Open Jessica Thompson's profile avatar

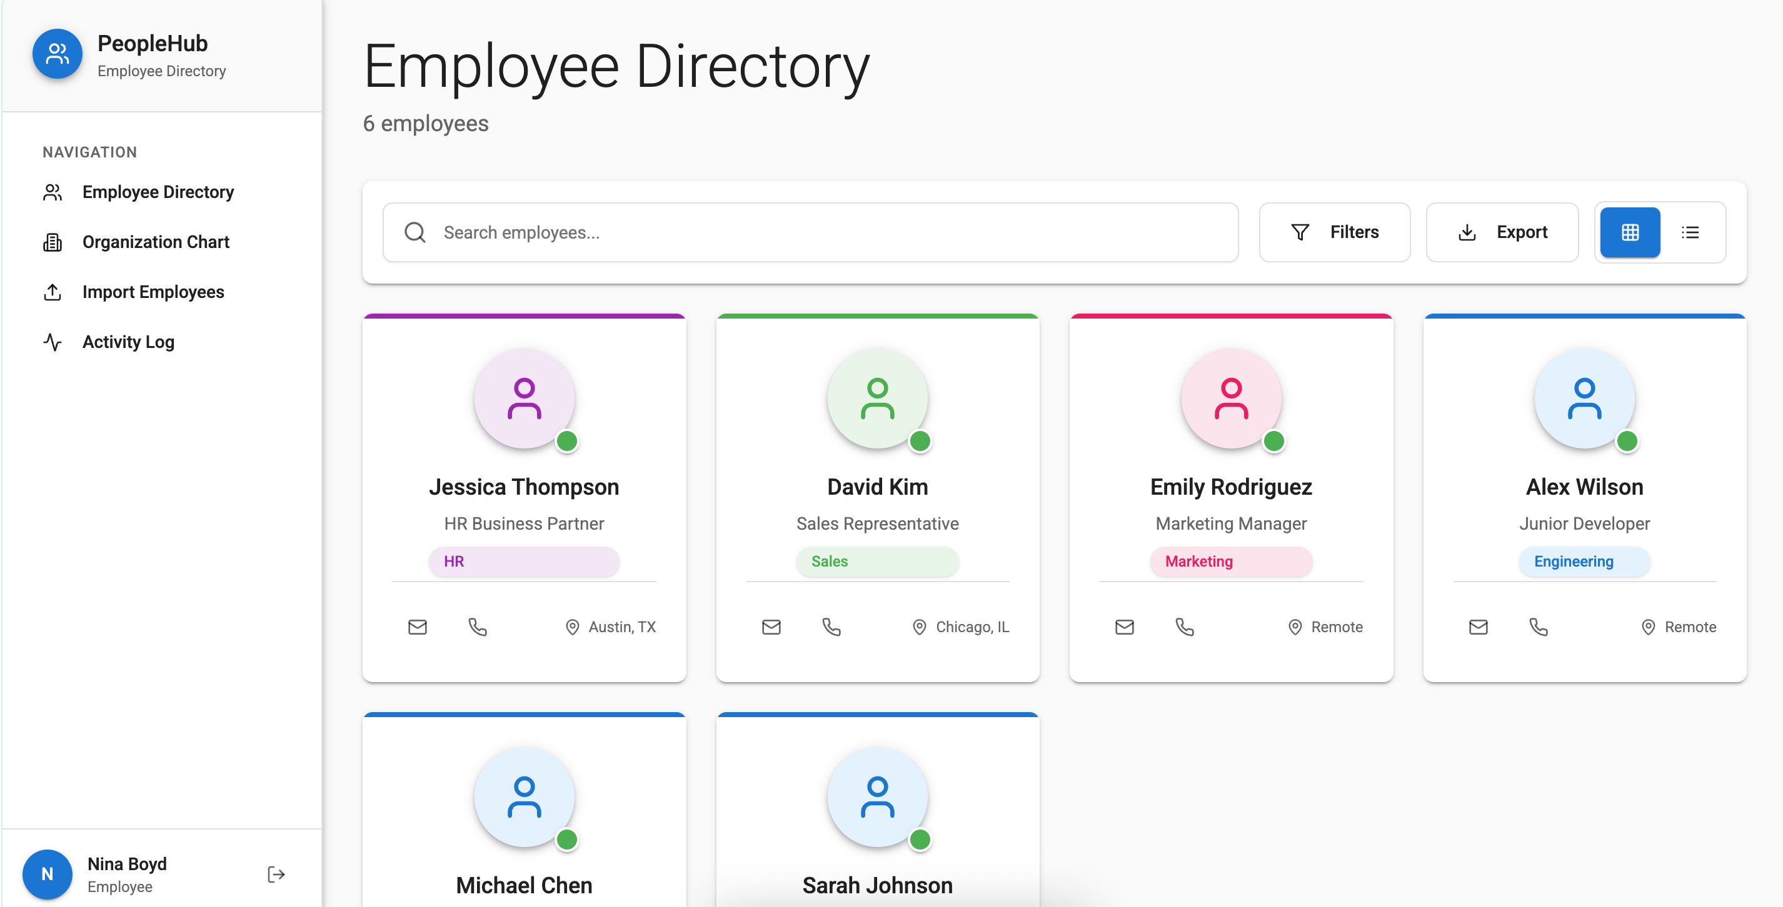coord(524,399)
